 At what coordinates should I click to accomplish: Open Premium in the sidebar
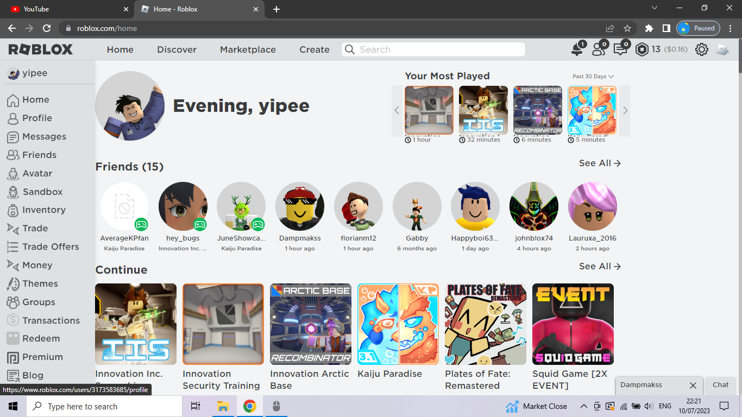point(42,357)
